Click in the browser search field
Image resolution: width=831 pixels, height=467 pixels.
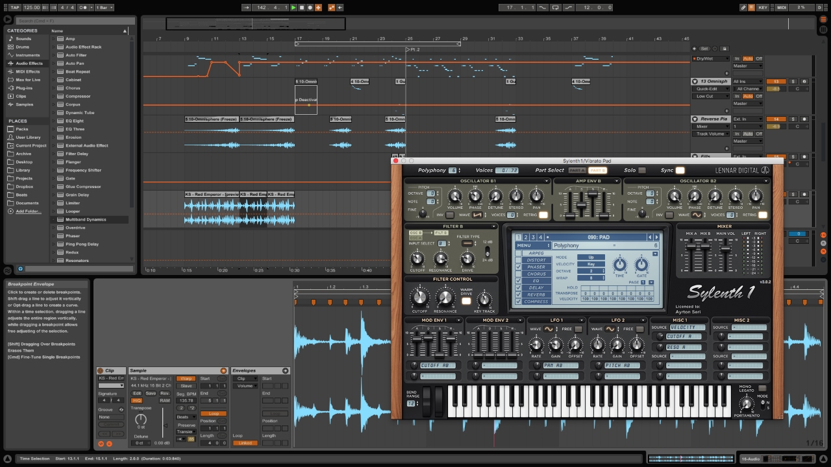(x=75, y=21)
